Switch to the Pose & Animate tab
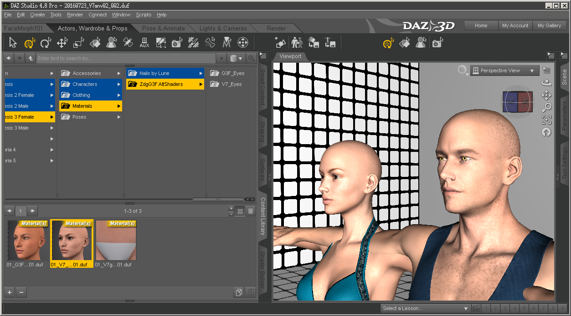This screenshot has height=316, width=571. tap(163, 28)
